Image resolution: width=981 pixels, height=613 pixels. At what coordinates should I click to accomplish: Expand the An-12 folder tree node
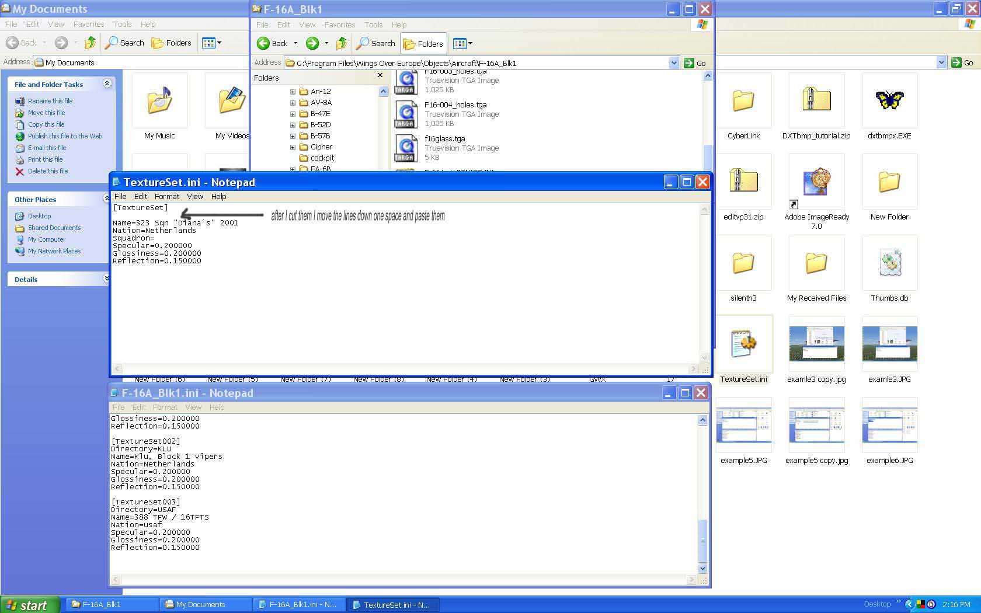point(293,92)
